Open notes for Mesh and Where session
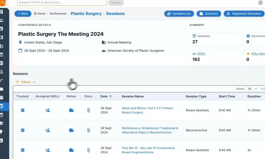265x159 pixels. pos(71,110)
